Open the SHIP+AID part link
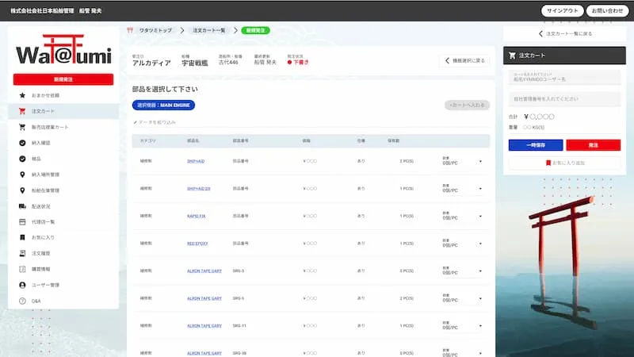Screen dimensions: 634x357 pyautogui.click(x=196, y=161)
